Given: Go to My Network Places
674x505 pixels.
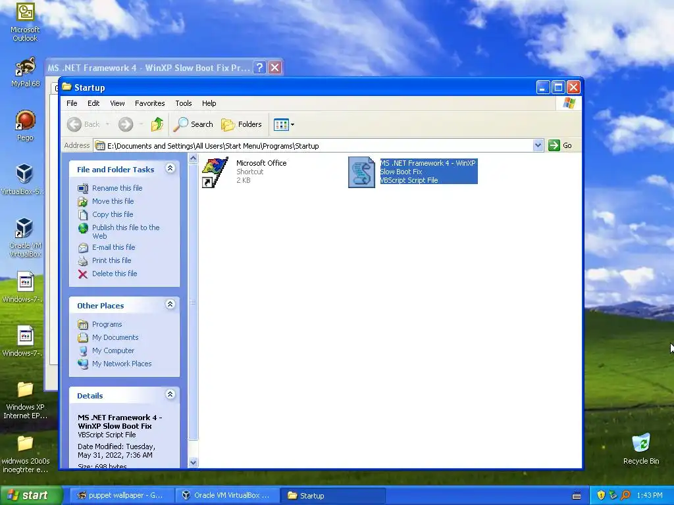Looking at the screenshot, I should [115, 364].
